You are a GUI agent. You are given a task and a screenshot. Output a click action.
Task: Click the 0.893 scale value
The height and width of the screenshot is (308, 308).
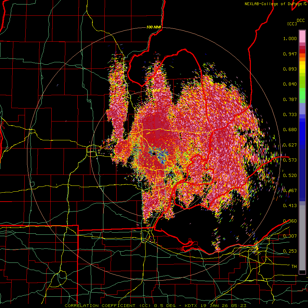tap(290, 69)
